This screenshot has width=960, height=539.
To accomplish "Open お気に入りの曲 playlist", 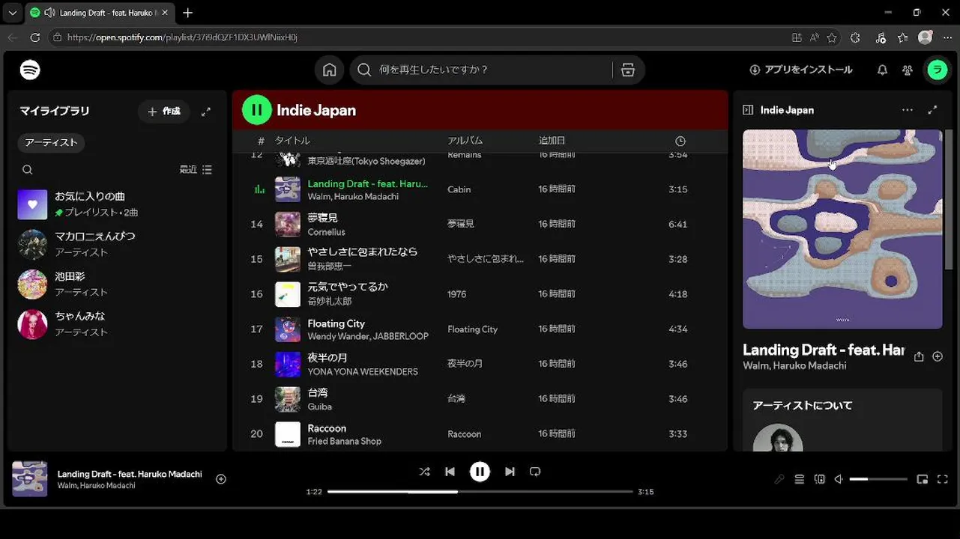I will 117,204.
